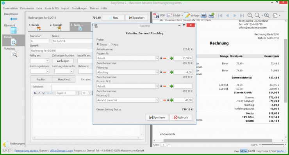Click green plus icon in Fixbetrag 2 row

point(171,100)
